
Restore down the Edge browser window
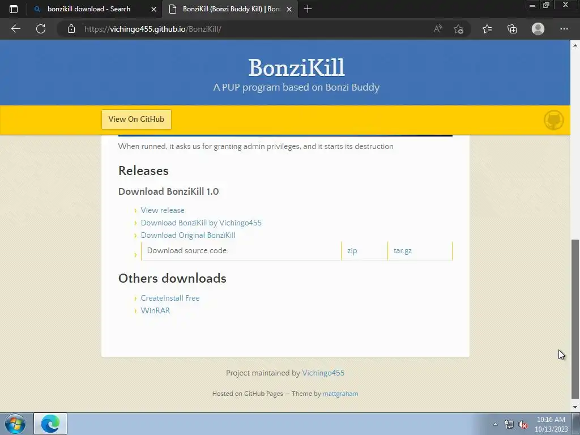click(x=547, y=5)
